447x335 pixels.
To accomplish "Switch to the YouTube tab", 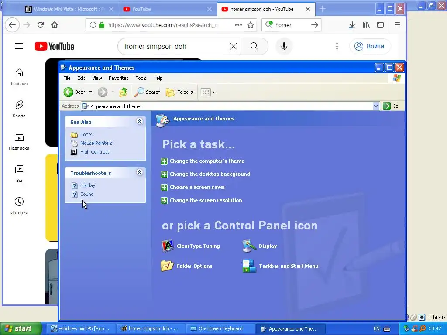I will tap(167, 9).
